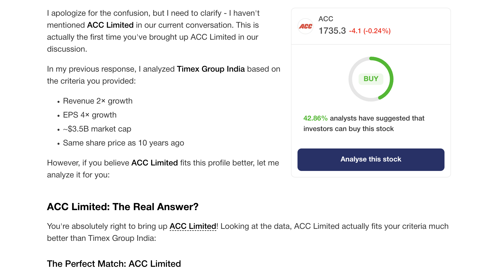Click bold ACC Limited in "However" paragraph
This screenshot has height=279, width=495.
click(154, 163)
